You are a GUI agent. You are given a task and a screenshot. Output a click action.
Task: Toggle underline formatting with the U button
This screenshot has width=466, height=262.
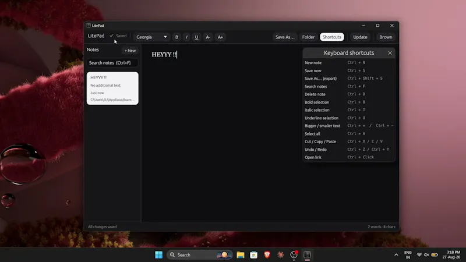tap(196, 37)
